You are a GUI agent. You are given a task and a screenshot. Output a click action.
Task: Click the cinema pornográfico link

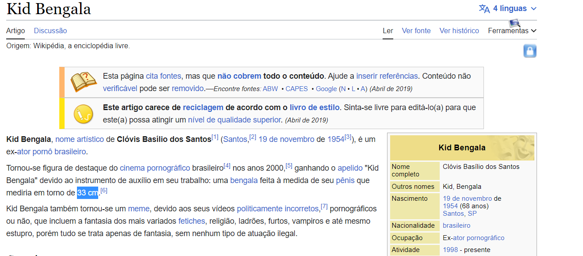pos(155,168)
